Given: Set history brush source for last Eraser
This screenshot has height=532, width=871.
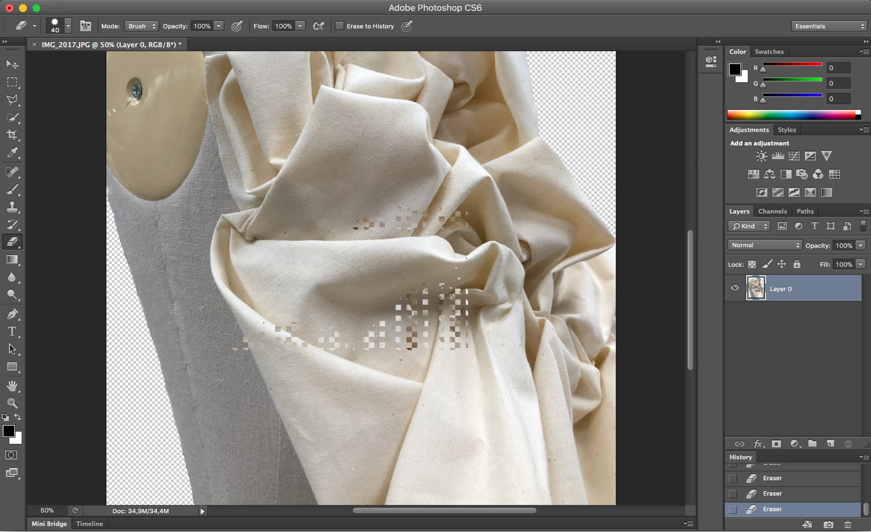Looking at the screenshot, I should [733, 509].
